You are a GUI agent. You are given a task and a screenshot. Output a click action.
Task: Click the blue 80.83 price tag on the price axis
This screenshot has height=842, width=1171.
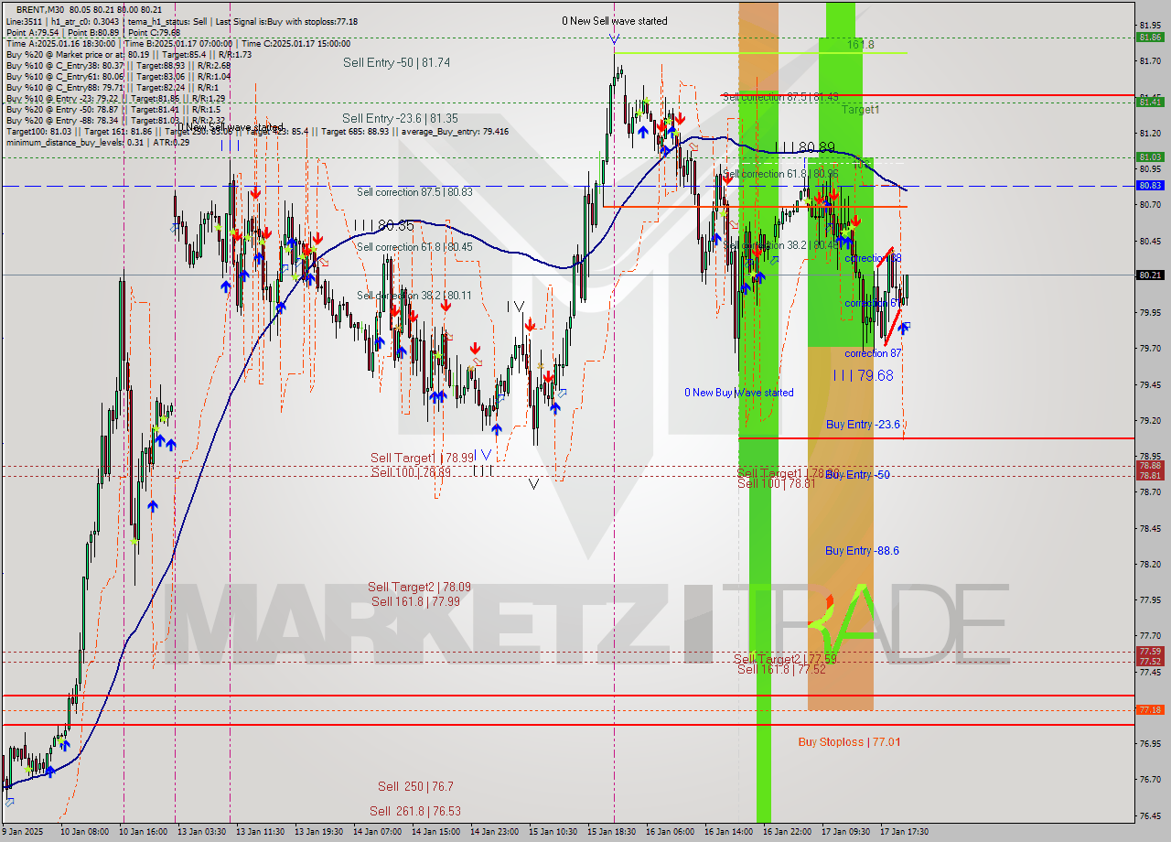[x=1150, y=186]
